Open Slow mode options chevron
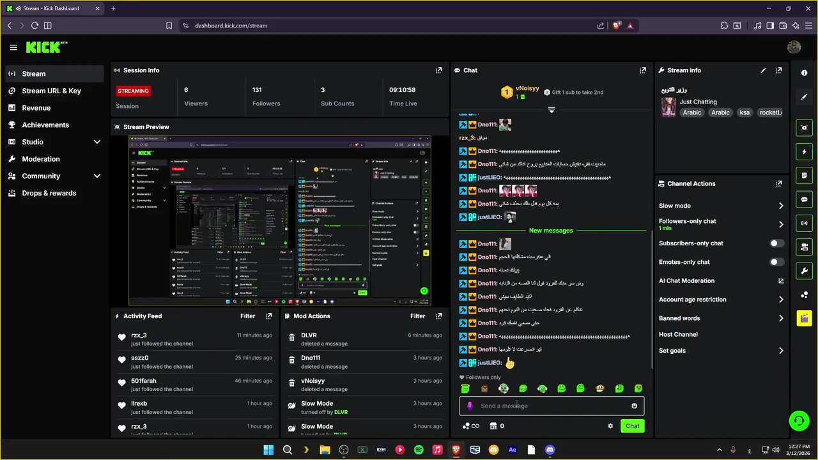The height and width of the screenshot is (460, 818). click(780, 206)
